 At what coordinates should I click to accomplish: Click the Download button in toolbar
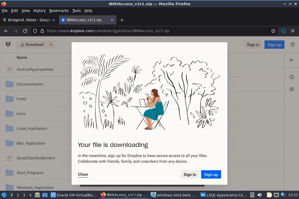click(32, 45)
